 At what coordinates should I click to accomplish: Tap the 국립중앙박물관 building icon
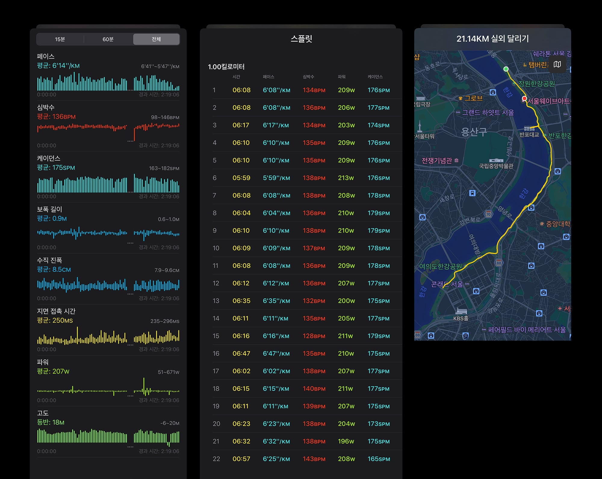[496, 160]
